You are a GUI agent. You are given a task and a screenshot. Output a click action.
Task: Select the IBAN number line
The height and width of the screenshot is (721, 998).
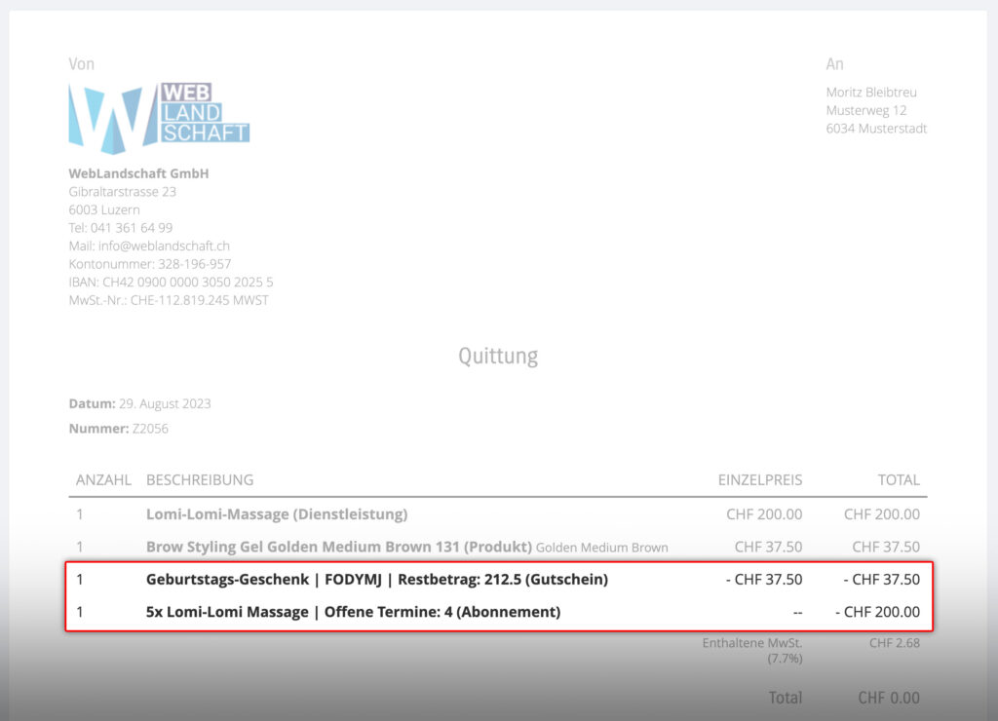(171, 282)
